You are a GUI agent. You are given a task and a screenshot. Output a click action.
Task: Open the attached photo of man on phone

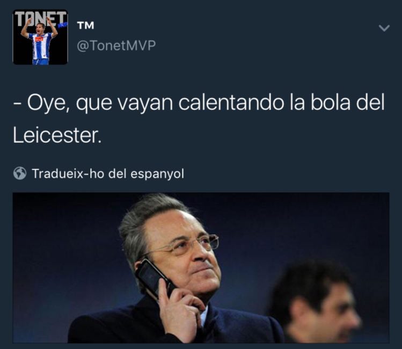point(201,267)
